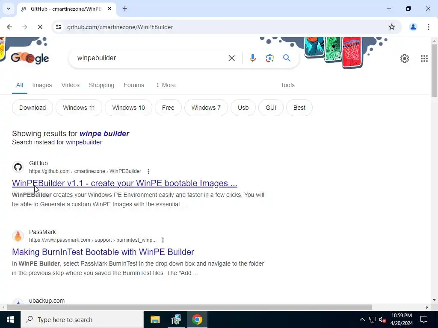
Task: Stop the page from loading
Action: point(40,27)
